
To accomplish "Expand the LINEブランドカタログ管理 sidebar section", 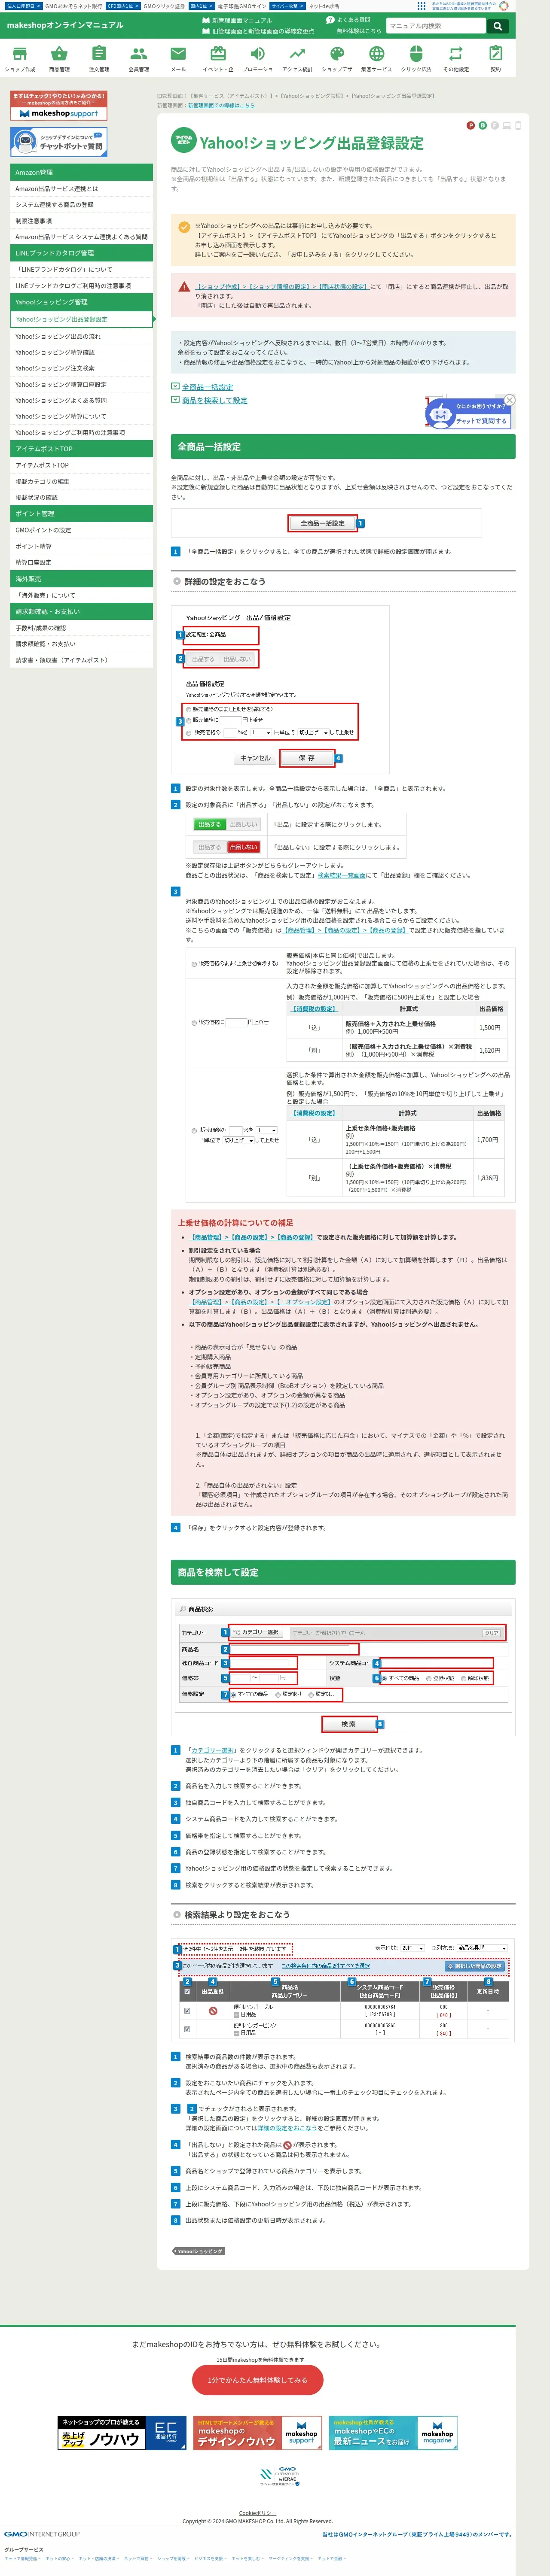I will 82,253.
